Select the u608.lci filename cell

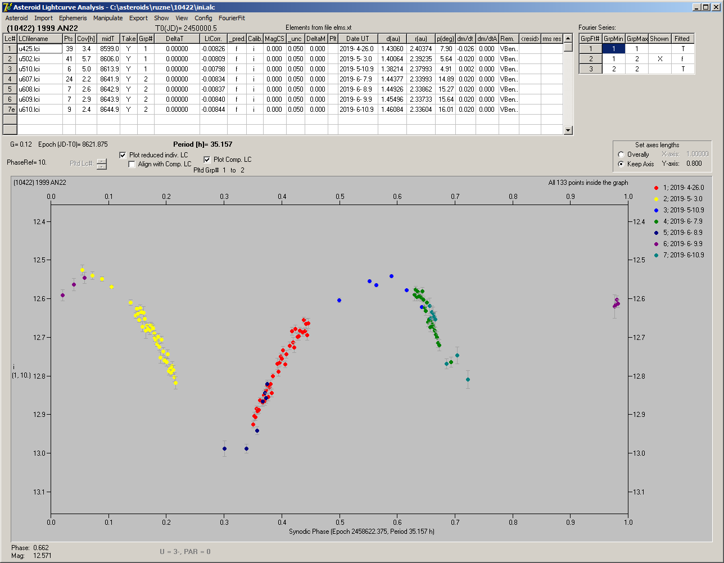[39, 89]
